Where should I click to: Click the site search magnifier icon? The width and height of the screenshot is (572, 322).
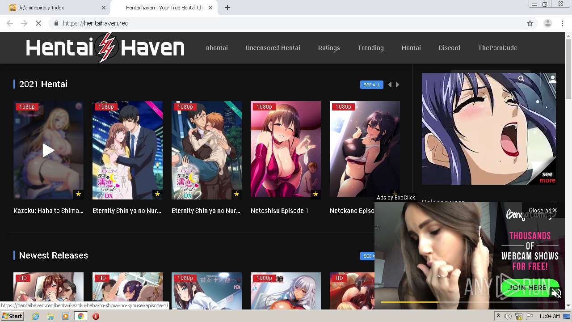521,79
